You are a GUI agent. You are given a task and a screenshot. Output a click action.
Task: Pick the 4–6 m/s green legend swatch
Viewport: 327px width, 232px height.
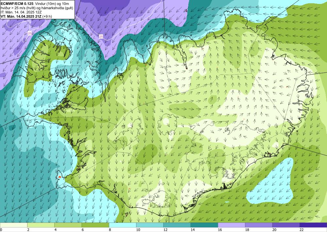68,225
